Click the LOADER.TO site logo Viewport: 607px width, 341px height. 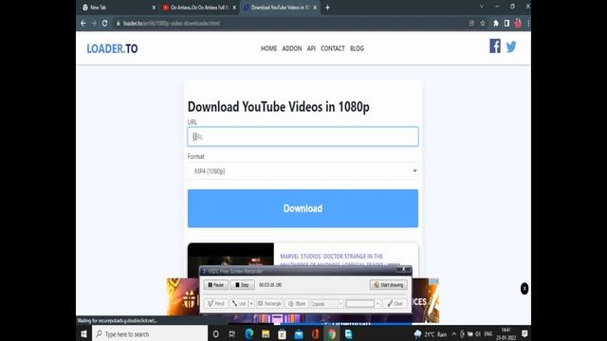[x=112, y=48]
